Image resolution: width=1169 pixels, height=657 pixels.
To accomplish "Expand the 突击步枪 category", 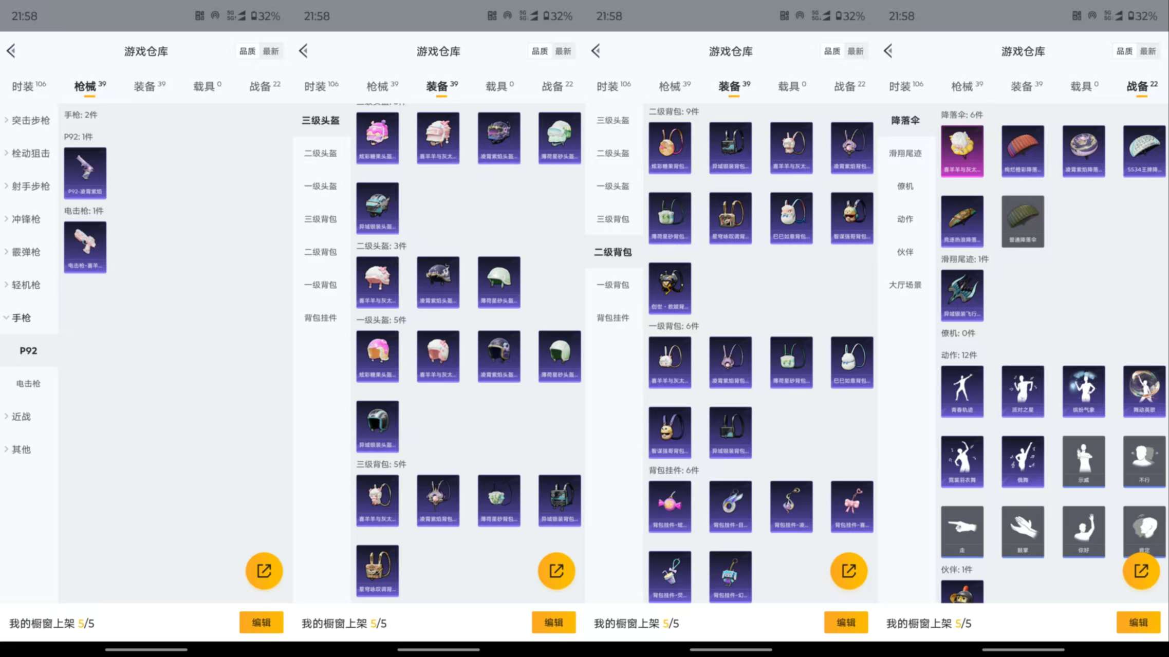I will pyautogui.click(x=29, y=120).
